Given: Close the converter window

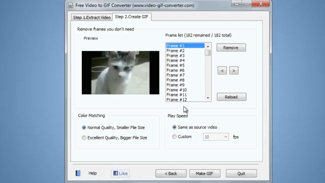Looking at the screenshot, I should pyautogui.click(x=261, y=4).
